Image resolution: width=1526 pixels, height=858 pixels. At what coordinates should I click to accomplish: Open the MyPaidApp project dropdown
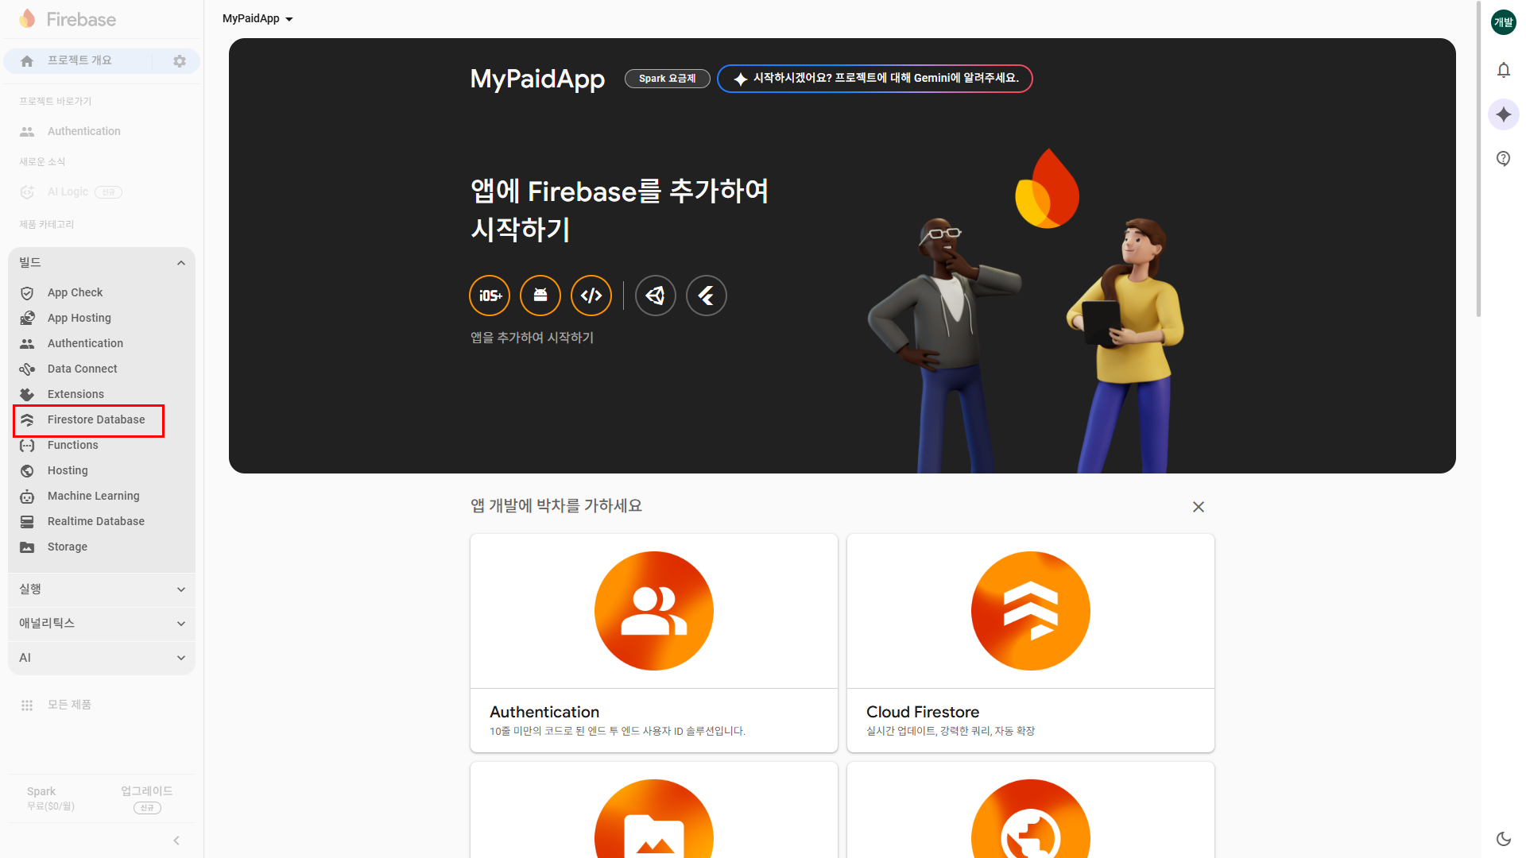[x=258, y=18]
